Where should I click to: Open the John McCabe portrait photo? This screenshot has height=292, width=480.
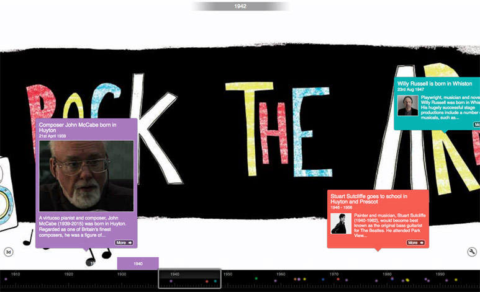coord(86,176)
